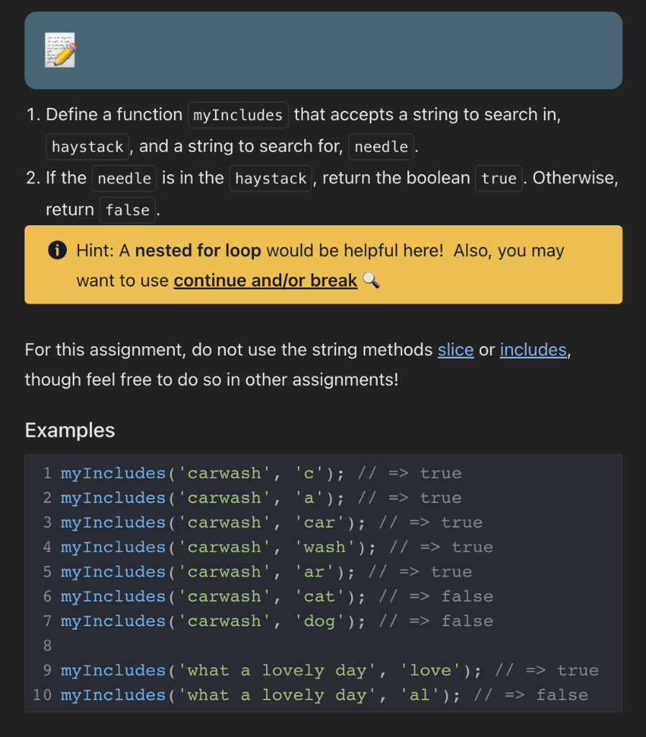Click the true inline code badge

[499, 178]
